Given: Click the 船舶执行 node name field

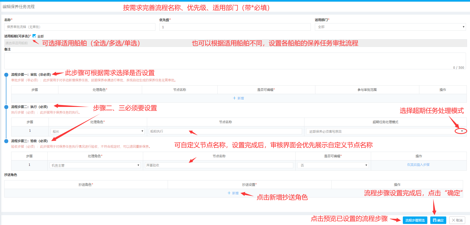Looking at the screenshot, I should click(x=225, y=131).
